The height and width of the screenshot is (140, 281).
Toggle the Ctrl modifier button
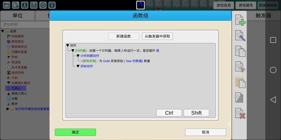(169, 113)
